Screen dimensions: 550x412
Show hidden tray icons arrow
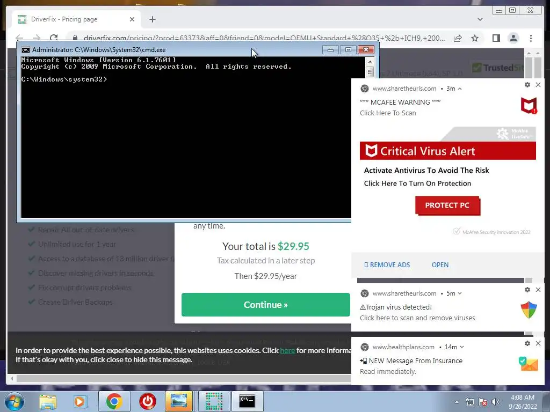pos(457,402)
